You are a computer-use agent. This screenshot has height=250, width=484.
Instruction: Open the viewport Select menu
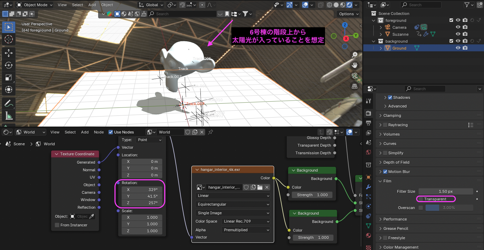click(77, 5)
